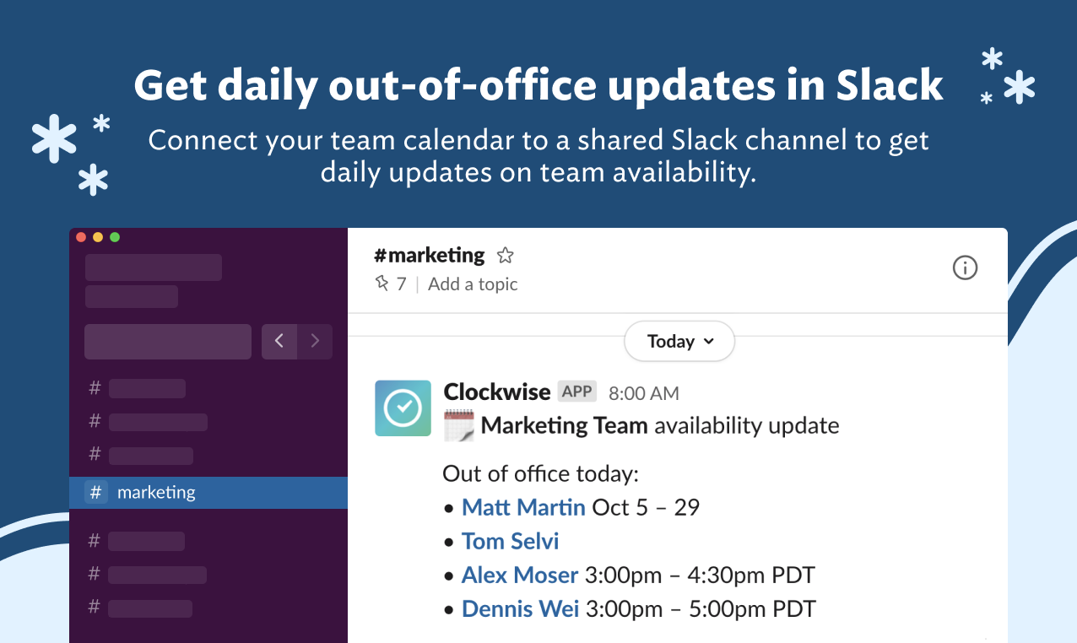The height and width of the screenshot is (643, 1077).
Task: Star the #marketing channel
Action: 505,255
